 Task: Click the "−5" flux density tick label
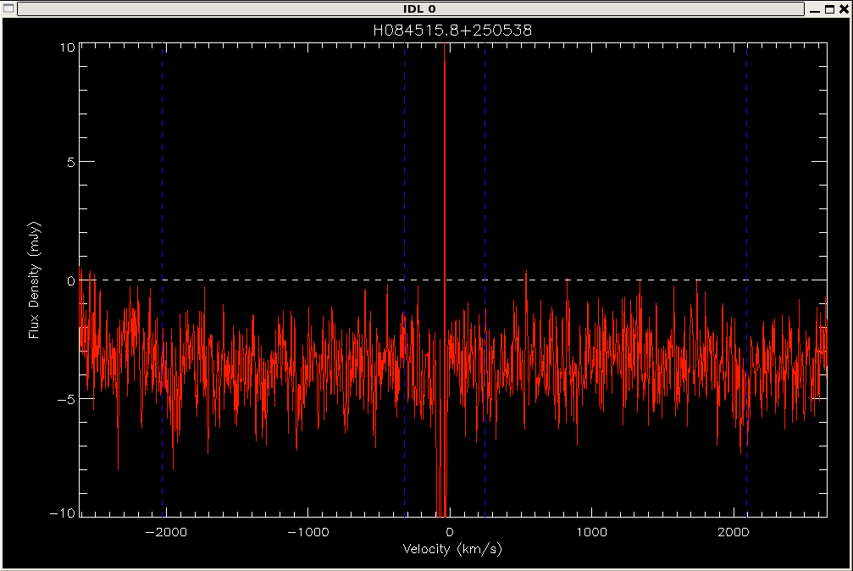pyautogui.click(x=66, y=400)
